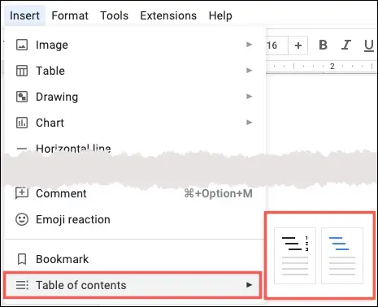The height and width of the screenshot is (307, 378).
Task: Click the Table of contents list icon
Action: 22,285
